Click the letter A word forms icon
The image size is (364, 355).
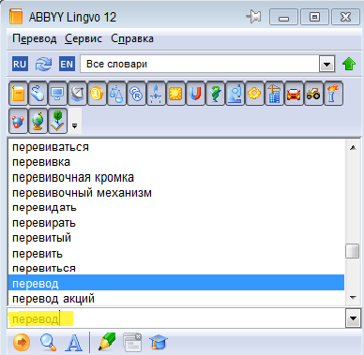74,343
